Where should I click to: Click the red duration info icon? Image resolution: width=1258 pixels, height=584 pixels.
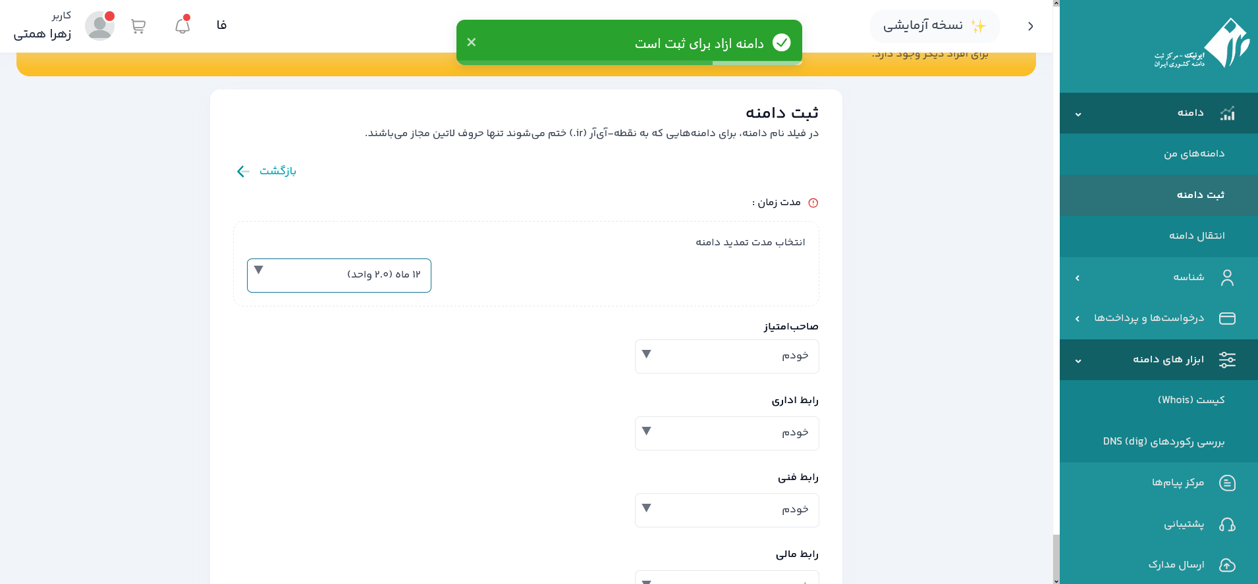click(813, 203)
